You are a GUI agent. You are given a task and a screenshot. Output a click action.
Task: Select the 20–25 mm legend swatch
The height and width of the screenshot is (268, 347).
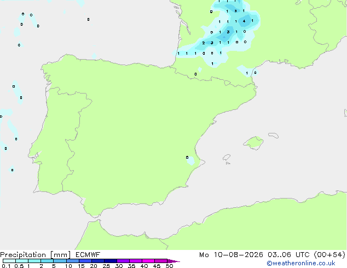pos(98,261)
